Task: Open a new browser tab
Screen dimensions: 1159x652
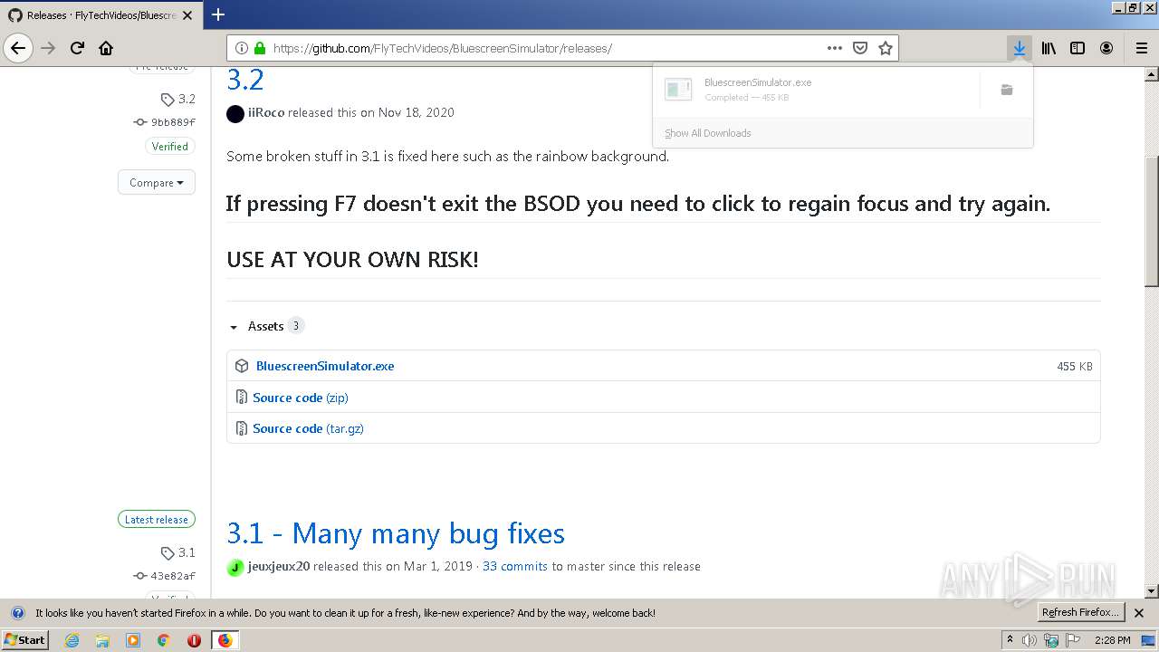Action: [218, 14]
